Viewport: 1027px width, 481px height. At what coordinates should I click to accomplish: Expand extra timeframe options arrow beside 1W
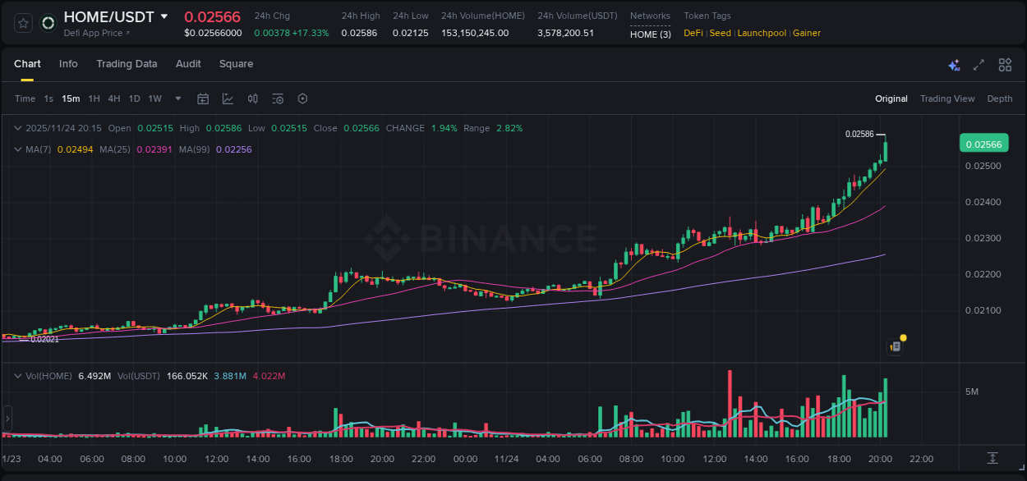click(x=177, y=98)
